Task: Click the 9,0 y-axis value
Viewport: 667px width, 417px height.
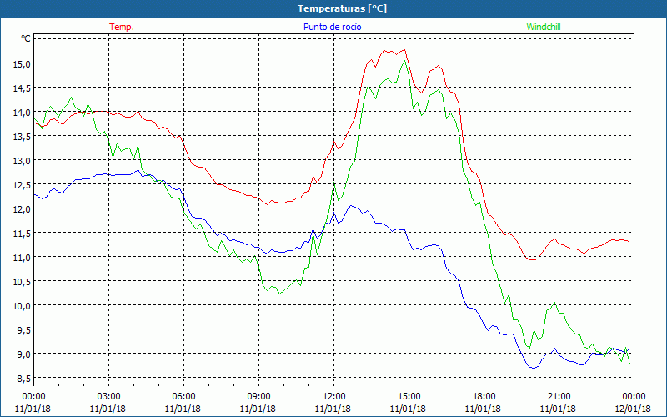Action: point(24,354)
